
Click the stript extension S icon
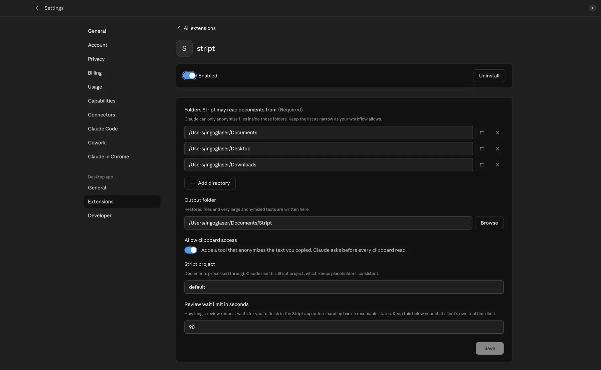(x=184, y=48)
